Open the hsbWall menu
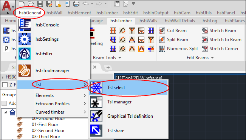The width and height of the screenshot is (246, 140). [x=54, y=13]
